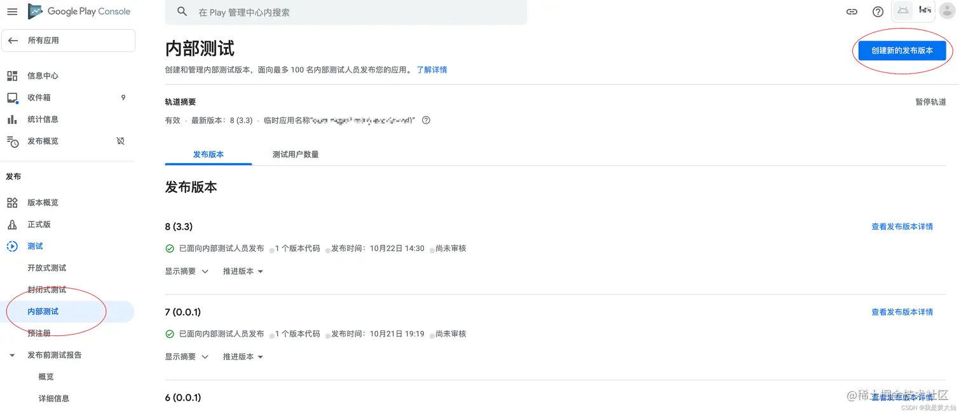Open the 推进版本 dropdown for release 7

pyautogui.click(x=242, y=356)
